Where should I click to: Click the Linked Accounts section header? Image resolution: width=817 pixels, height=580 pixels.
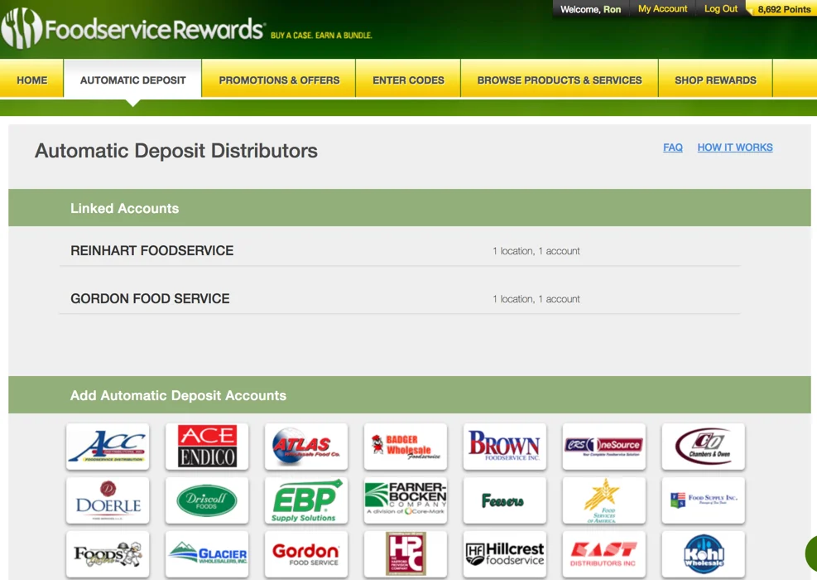410,208
